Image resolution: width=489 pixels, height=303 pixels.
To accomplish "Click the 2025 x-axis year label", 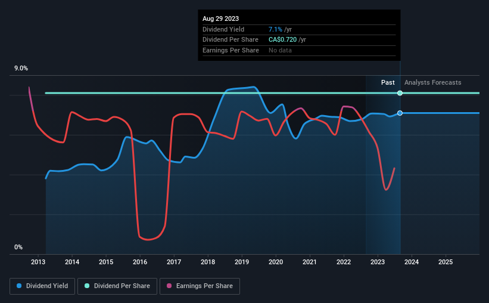I will click(446, 262).
